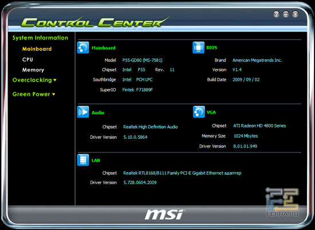The width and height of the screenshot is (315, 230).
Task: Minimize the Control Center window
Action: [286, 14]
